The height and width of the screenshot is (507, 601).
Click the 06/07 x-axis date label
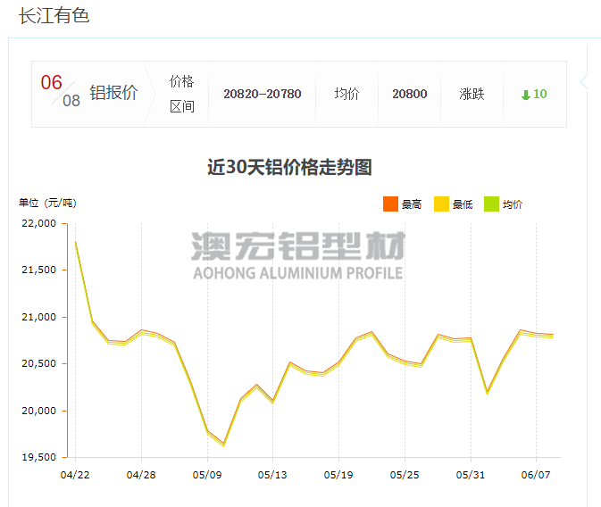(x=536, y=475)
